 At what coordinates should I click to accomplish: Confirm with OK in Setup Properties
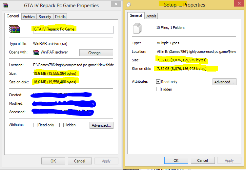pyautogui.click(x=176, y=160)
